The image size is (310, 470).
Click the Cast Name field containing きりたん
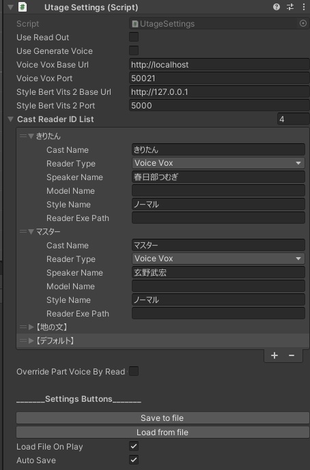click(x=219, y=149)
